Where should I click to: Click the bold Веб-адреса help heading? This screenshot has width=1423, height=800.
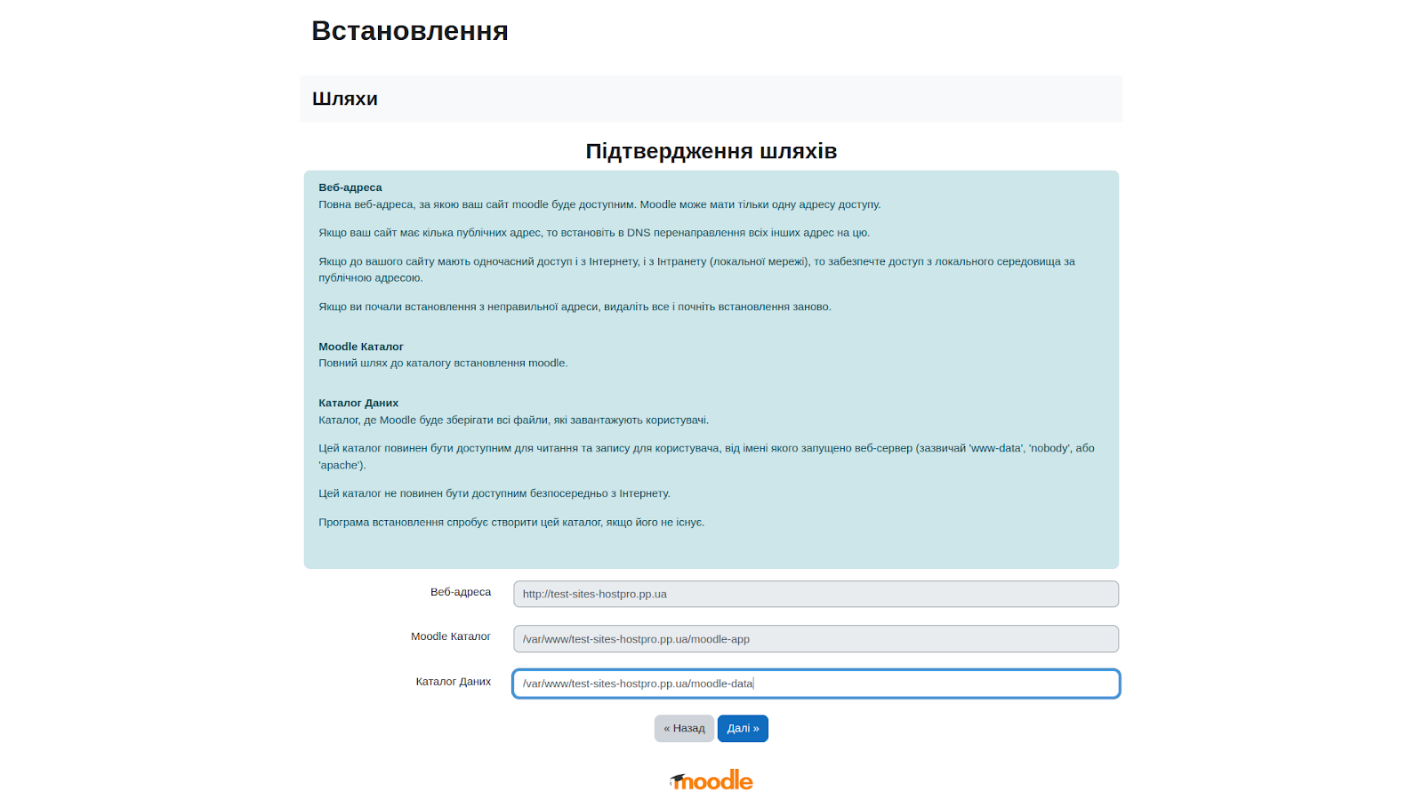350,188
